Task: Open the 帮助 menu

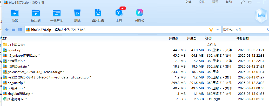Action: pos(229,2)
